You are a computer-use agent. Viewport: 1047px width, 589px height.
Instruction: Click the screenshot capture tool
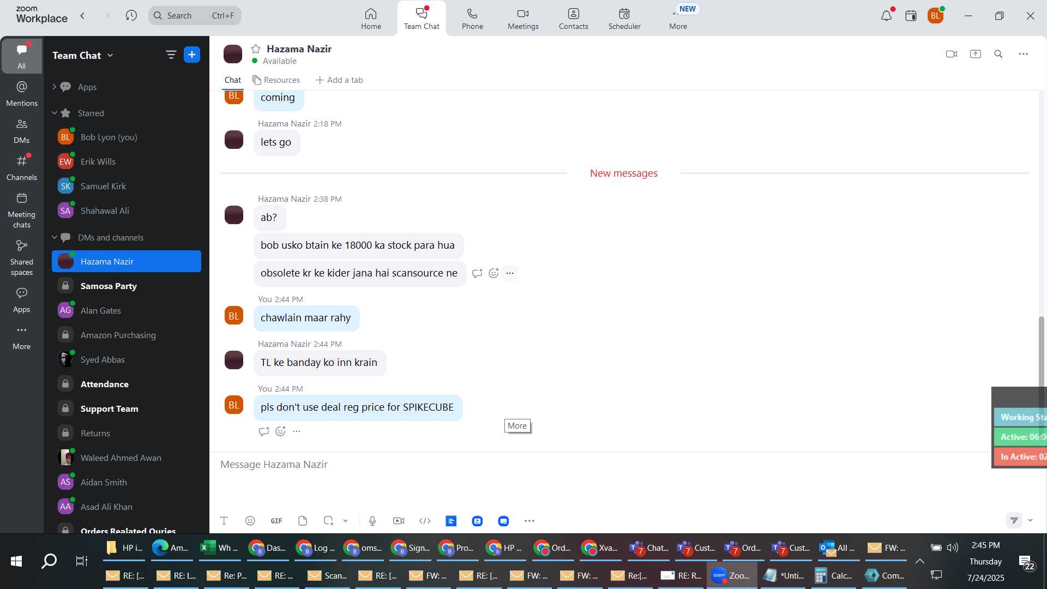tap(328, 521)
